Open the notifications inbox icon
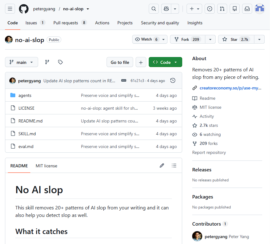 [x=247, y=9]
